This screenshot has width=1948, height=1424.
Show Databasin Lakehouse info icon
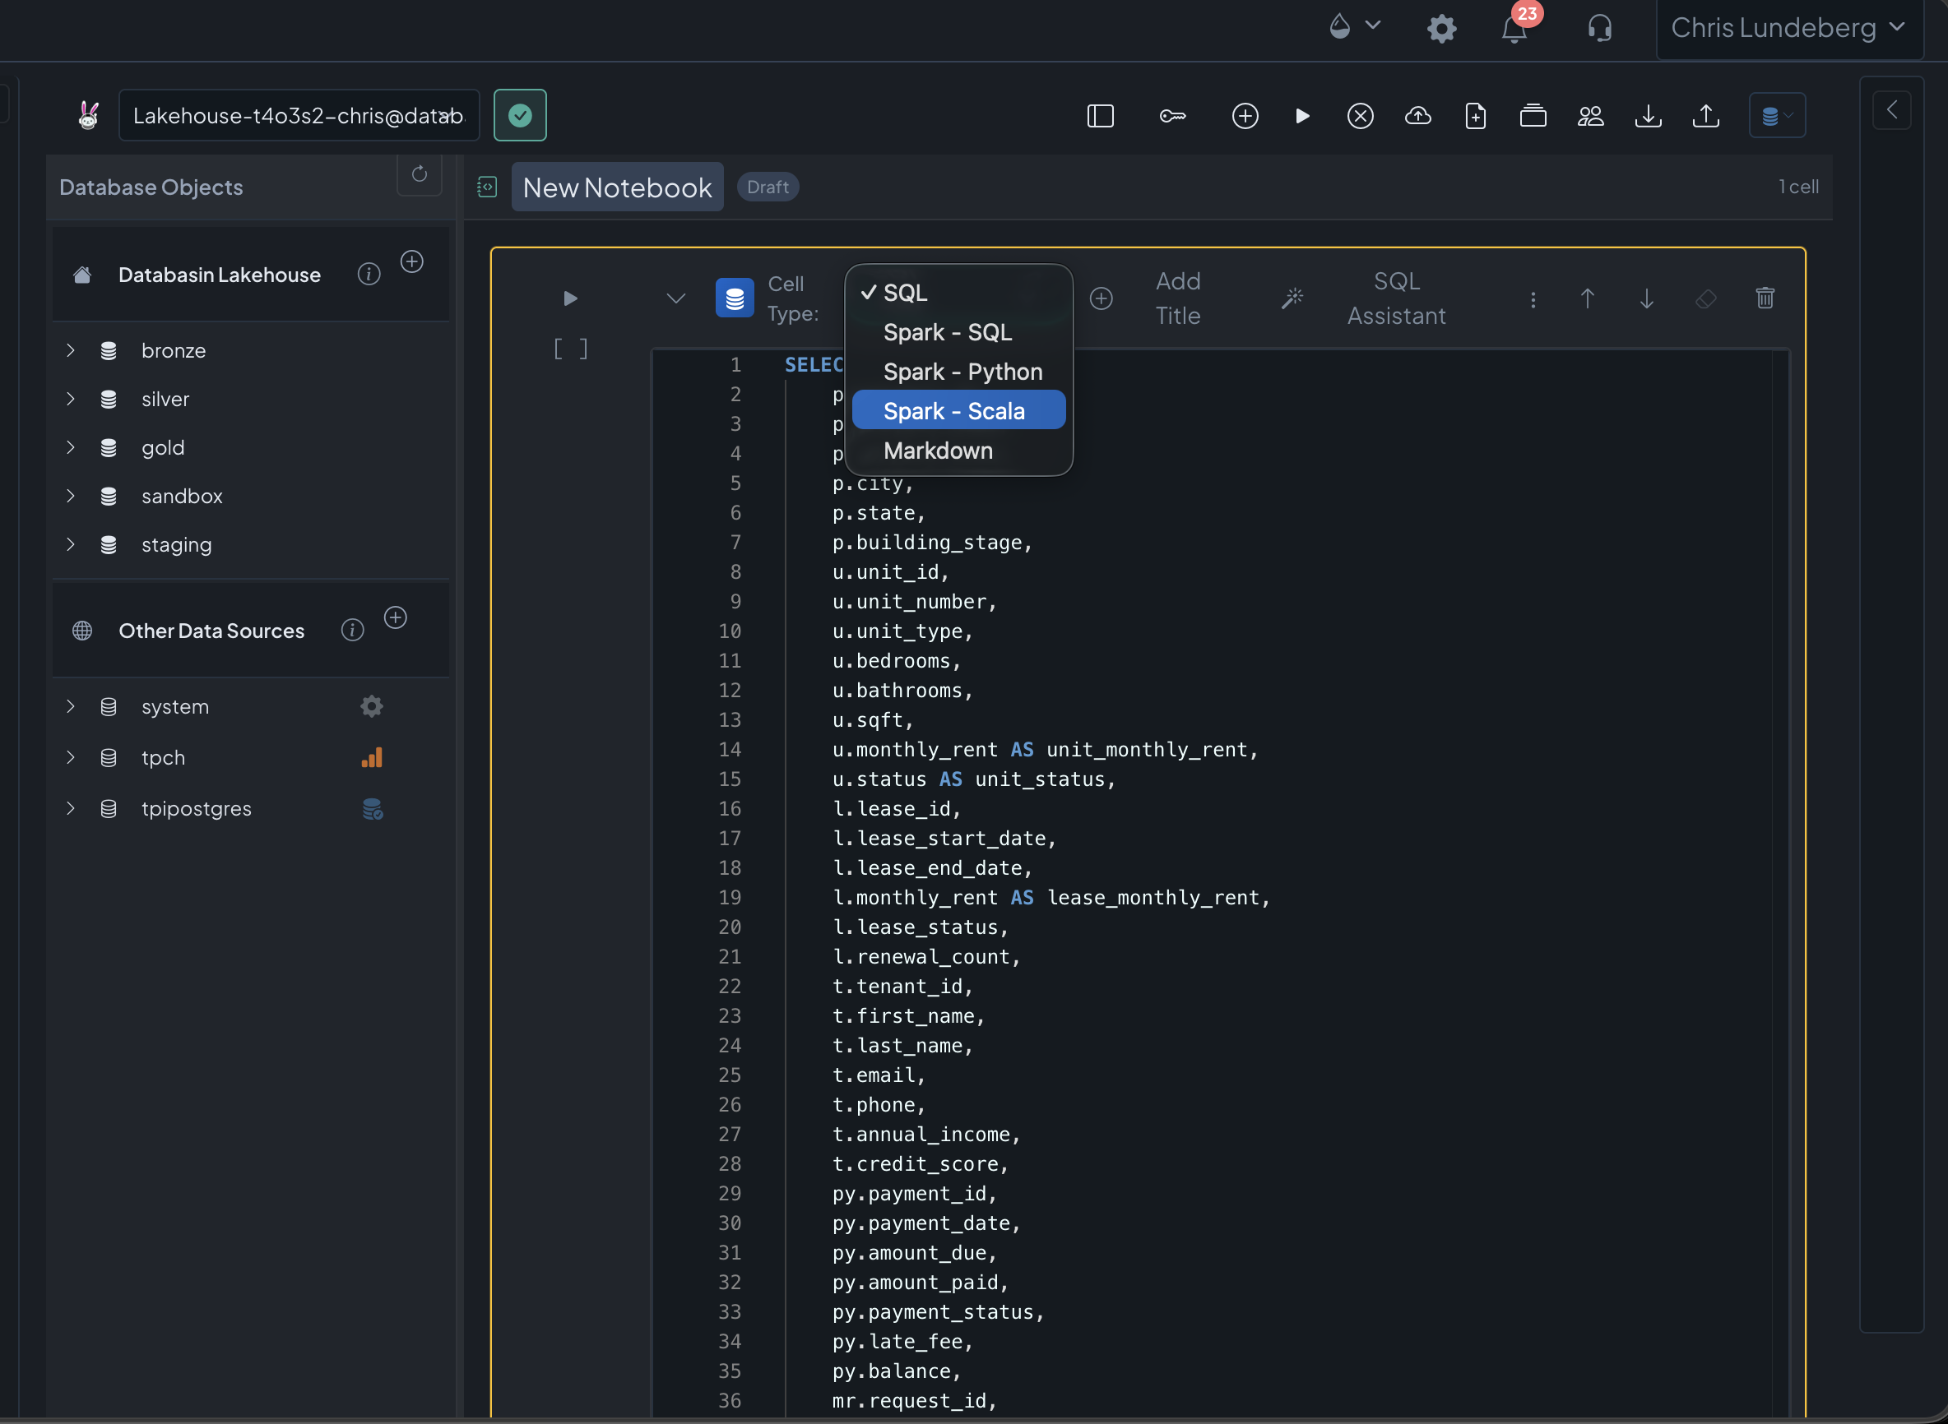[x=369, y=274]
